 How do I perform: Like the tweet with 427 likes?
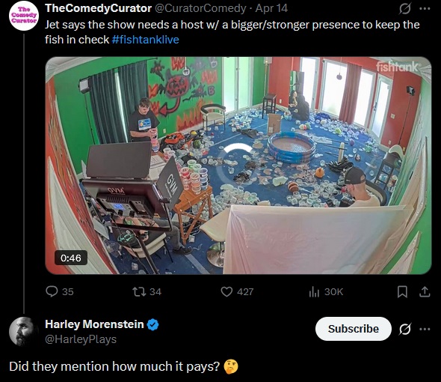(x=237, y=291)
